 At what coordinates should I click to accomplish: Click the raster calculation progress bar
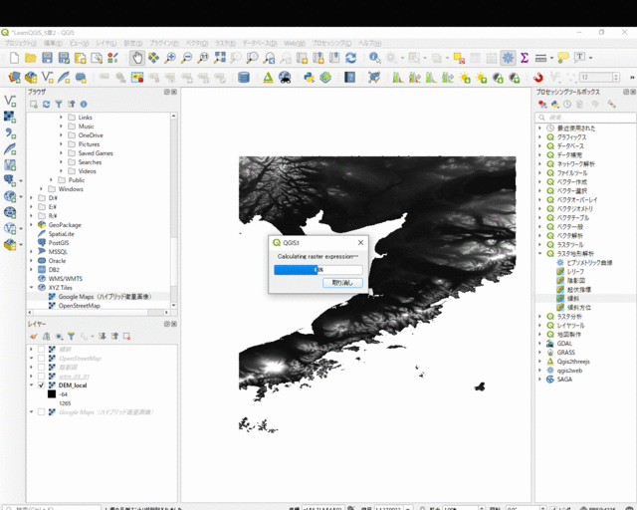(318, 270)
